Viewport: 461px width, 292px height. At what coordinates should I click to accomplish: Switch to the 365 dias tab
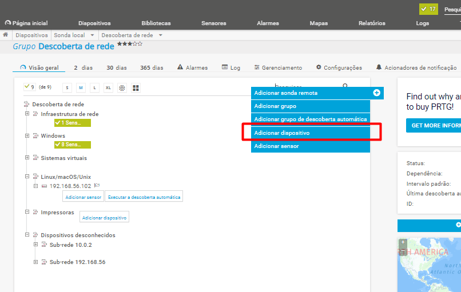pyautogui.click(x=152, y=67)
